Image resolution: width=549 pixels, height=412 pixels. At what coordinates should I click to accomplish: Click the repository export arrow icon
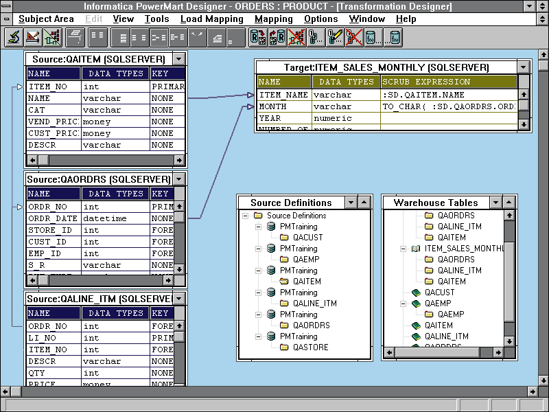tap(259, 37)
